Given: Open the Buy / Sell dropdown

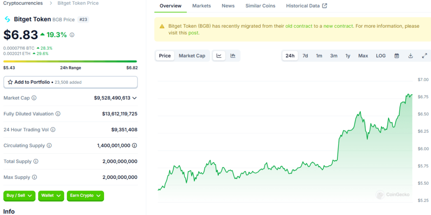Looking at the screenshot, I should 19,196.
